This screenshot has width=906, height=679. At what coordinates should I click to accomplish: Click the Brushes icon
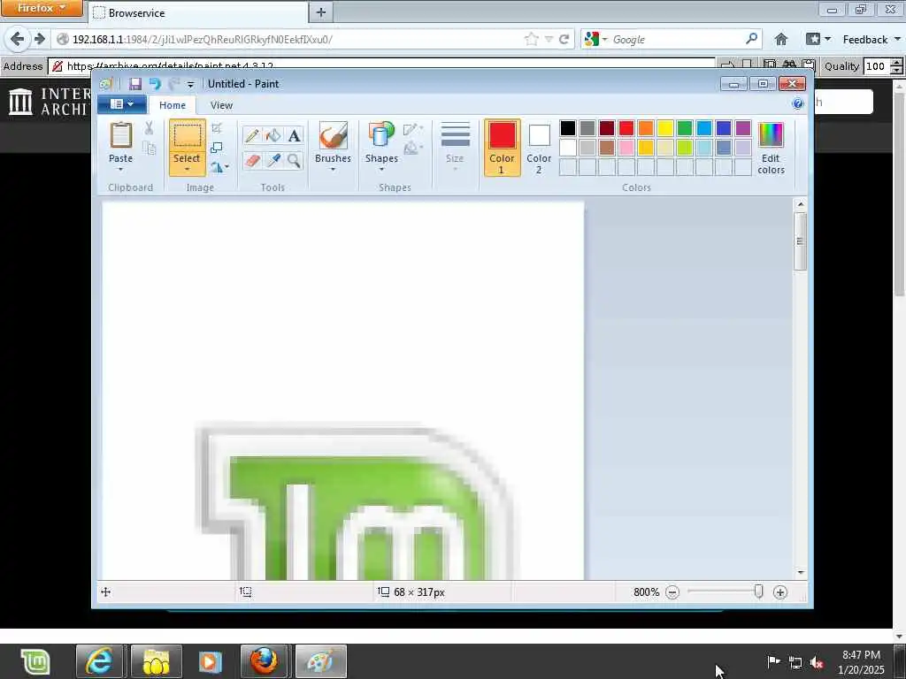tap(333, 135)
